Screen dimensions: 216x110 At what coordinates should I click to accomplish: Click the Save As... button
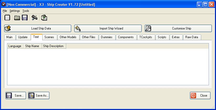coord(39,96)
